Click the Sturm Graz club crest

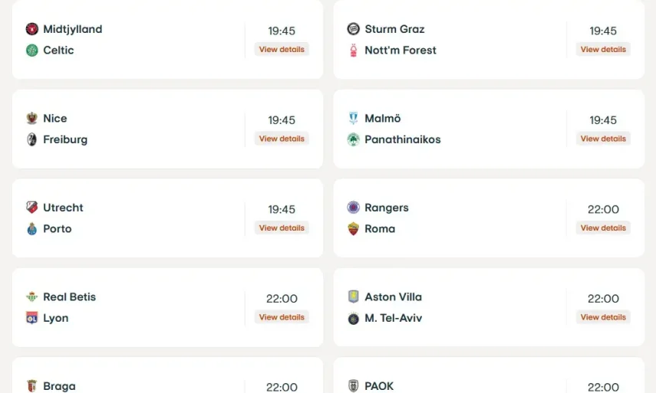[354, 29]
